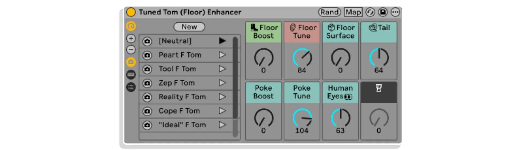Select the Tail macro header
525x150 pixels.
[x=379, y=32]
